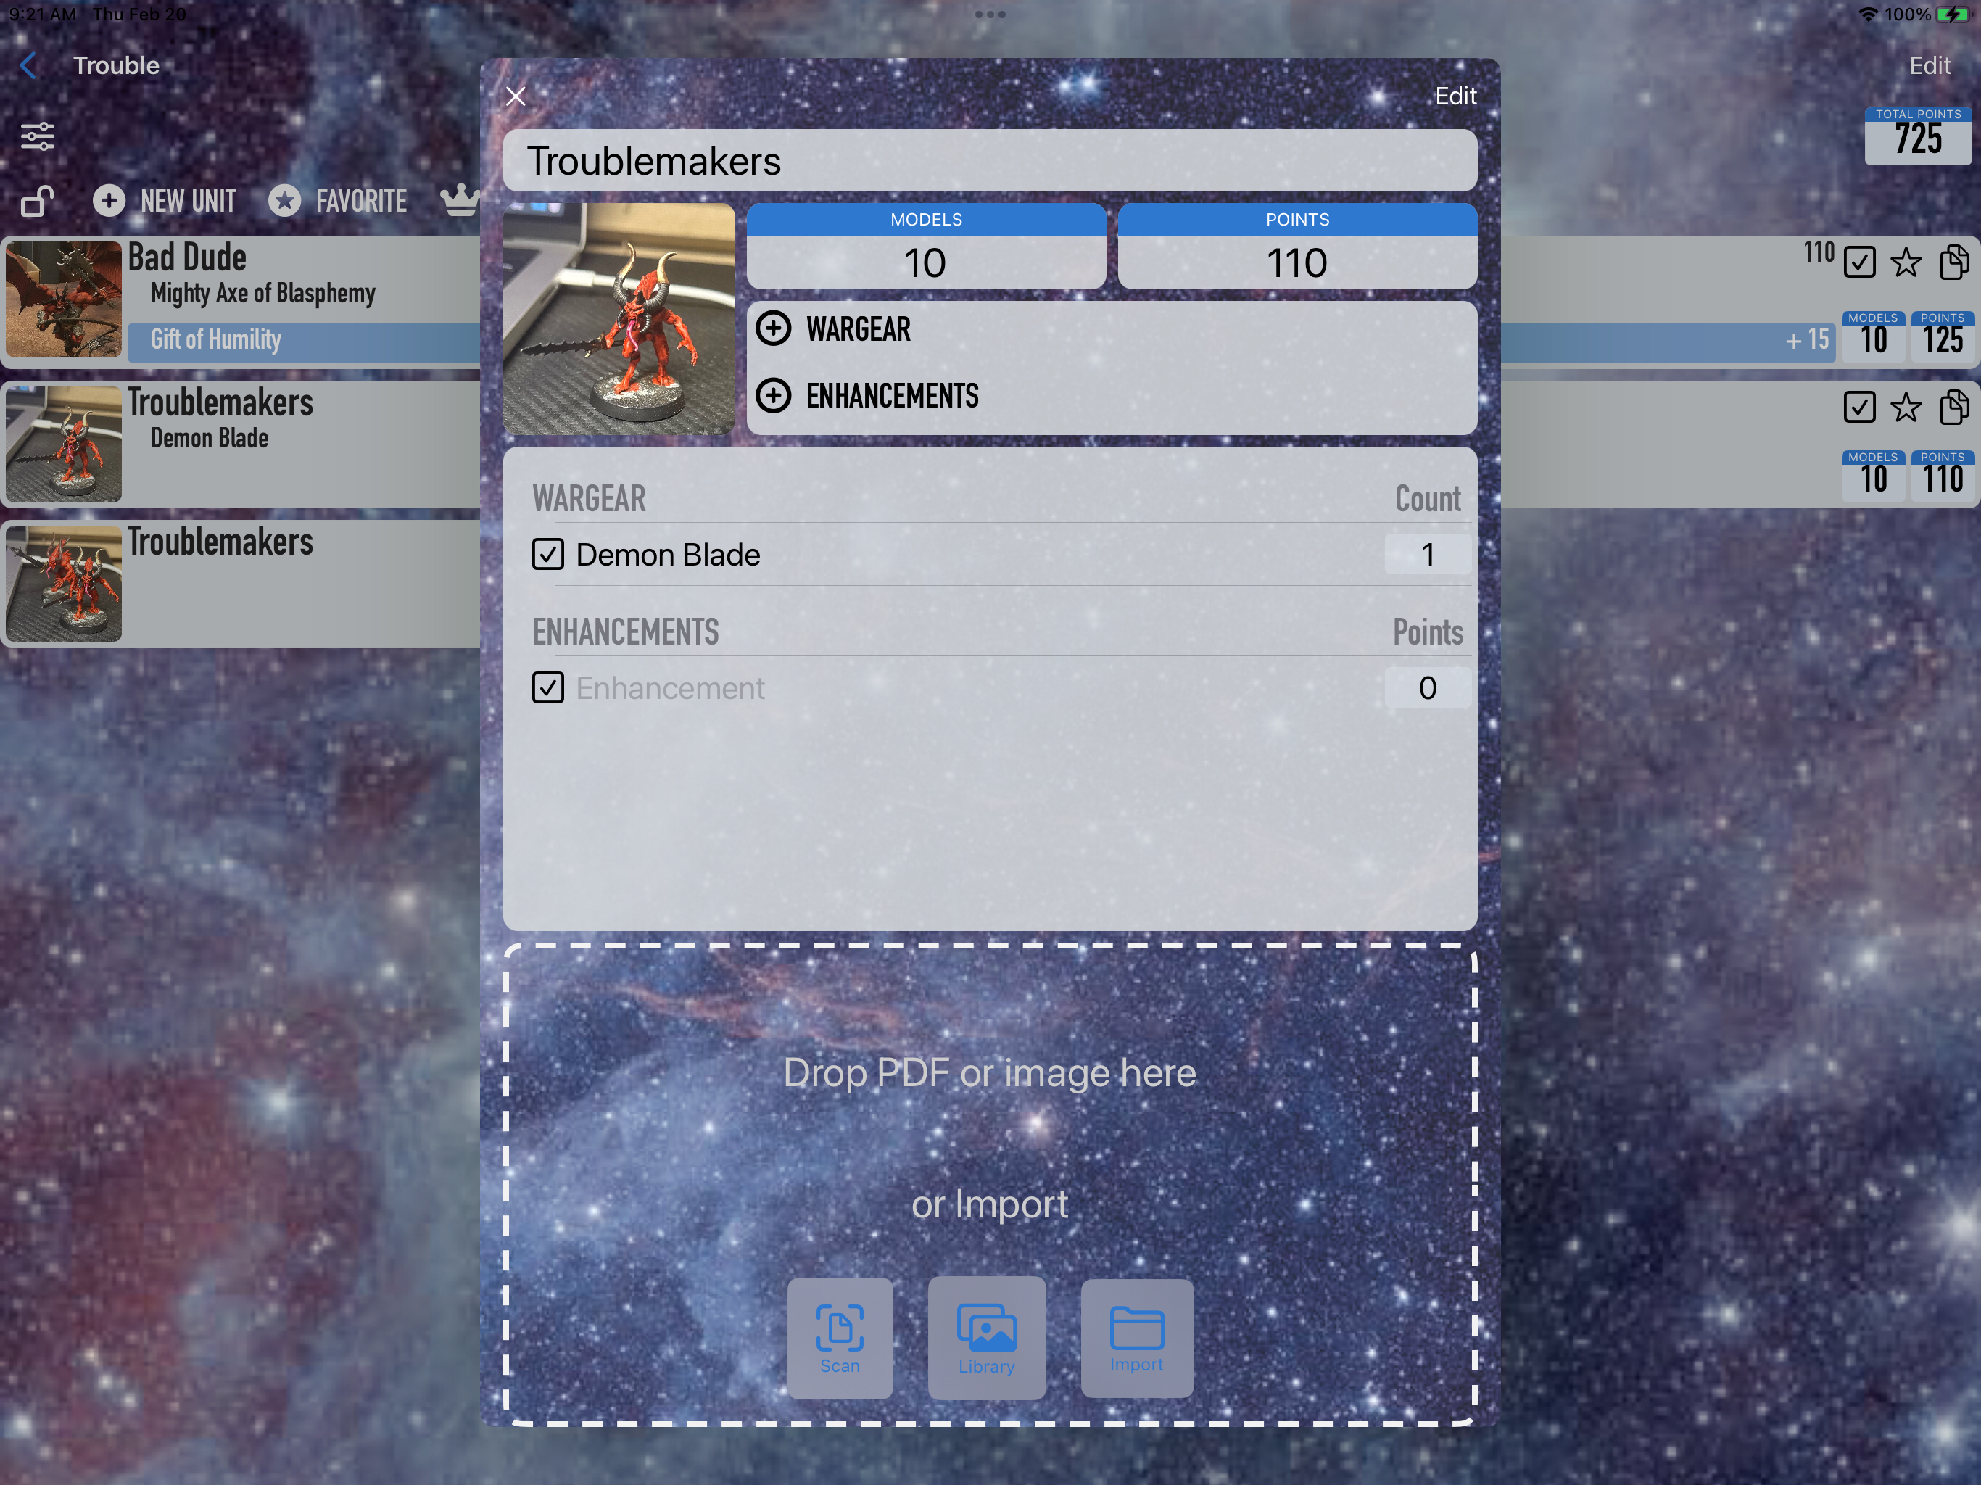Check the battery status icon
The image size is (1981, 1485).
[1953, 15]
